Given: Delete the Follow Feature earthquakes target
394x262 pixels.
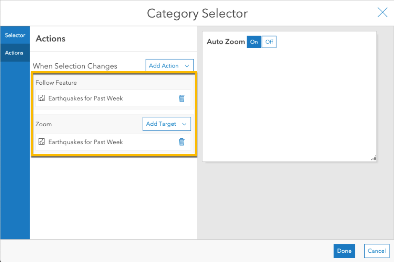Looking at the screenshot, I should (182, 99).
